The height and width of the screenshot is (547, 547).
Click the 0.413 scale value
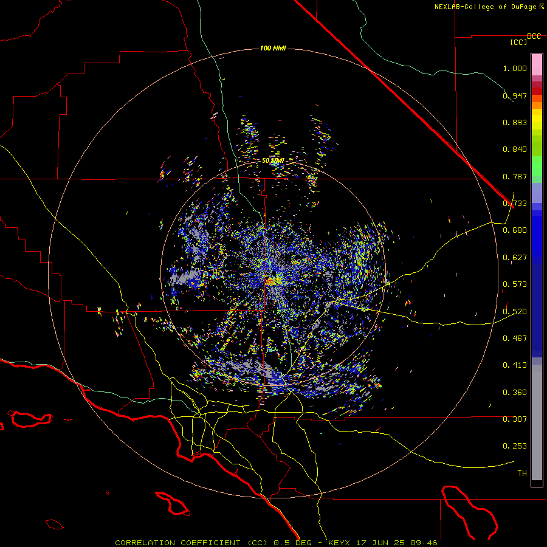[x=515, y=365]
